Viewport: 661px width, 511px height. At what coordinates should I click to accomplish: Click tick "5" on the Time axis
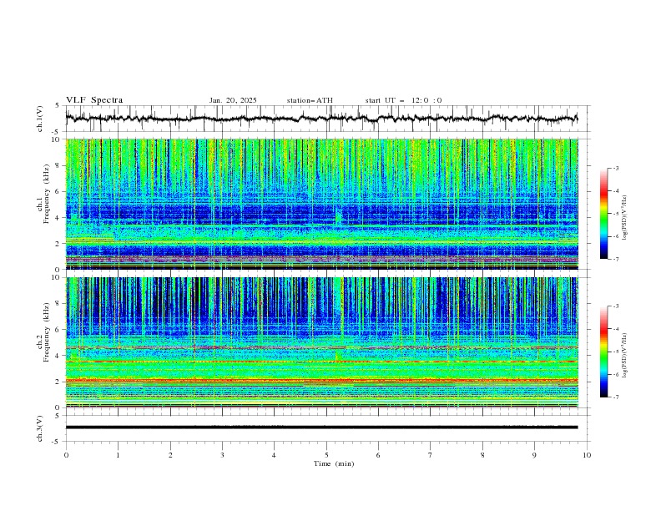(x=326, y=455)
